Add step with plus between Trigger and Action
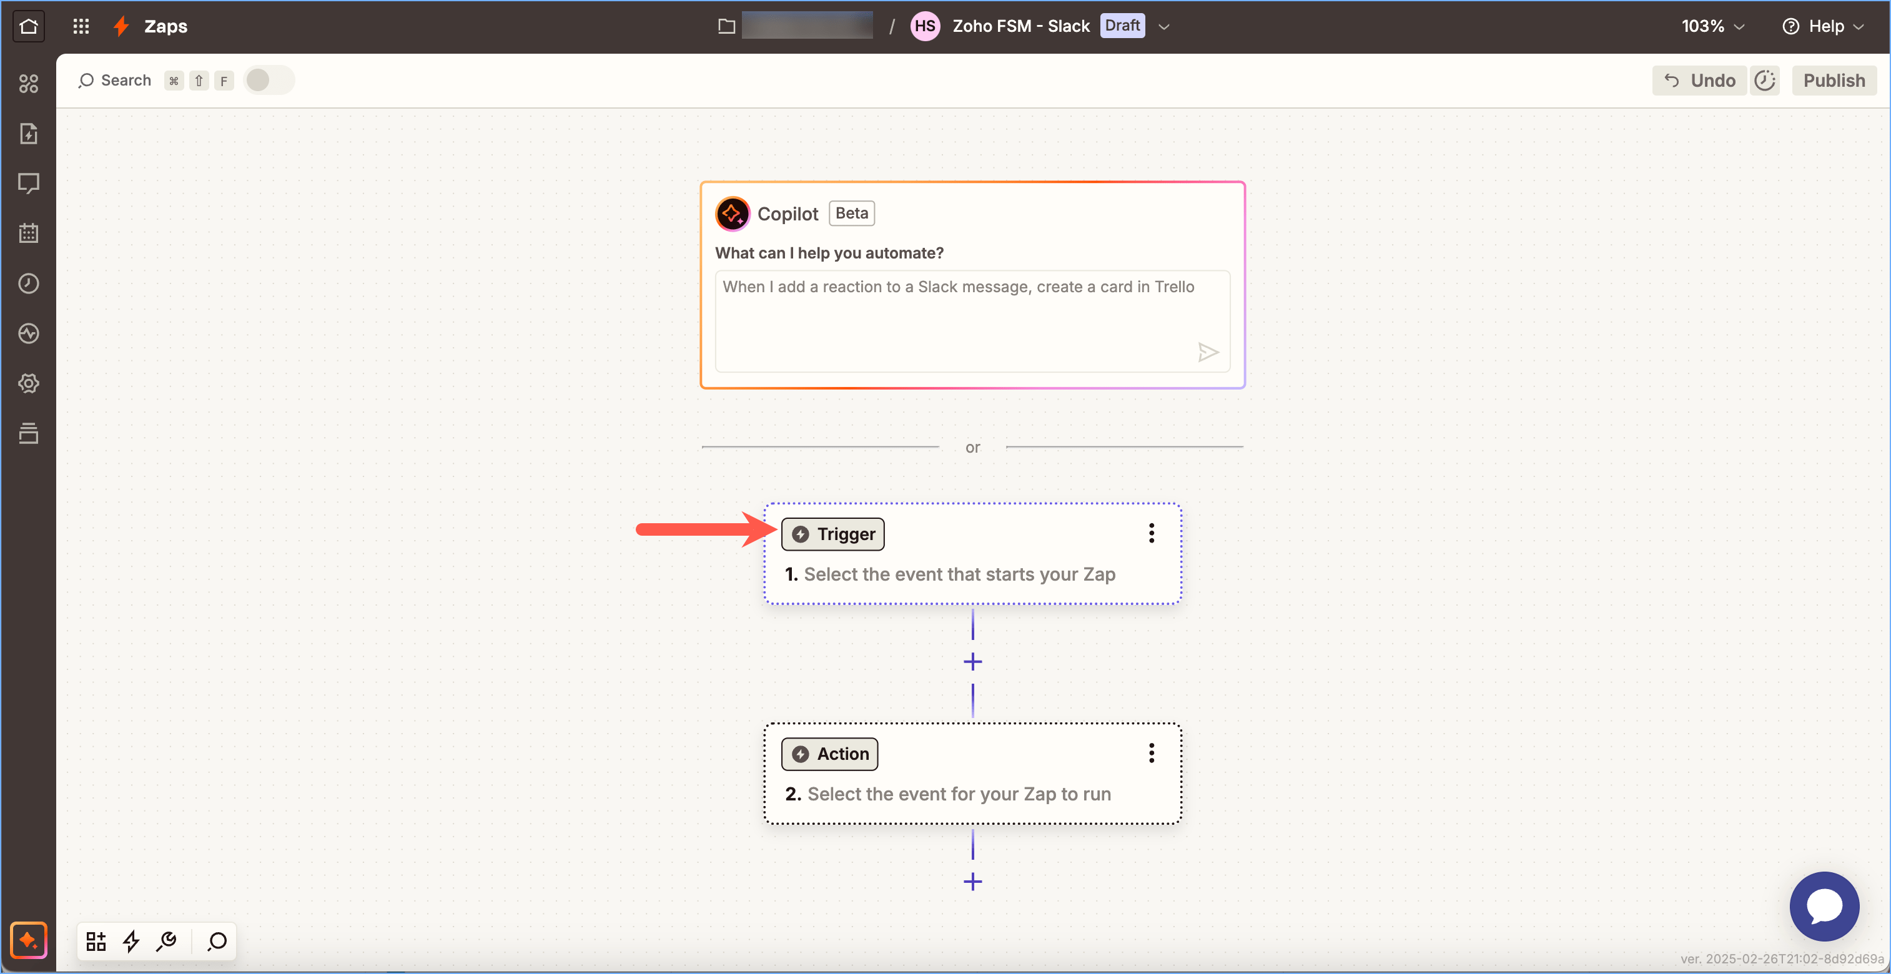The height and width of the screenshot is (974, 1891). 972,661
